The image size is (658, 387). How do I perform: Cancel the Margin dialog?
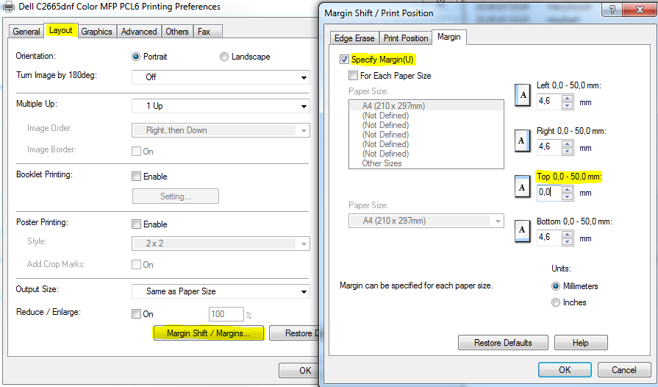tap(624, 370)
